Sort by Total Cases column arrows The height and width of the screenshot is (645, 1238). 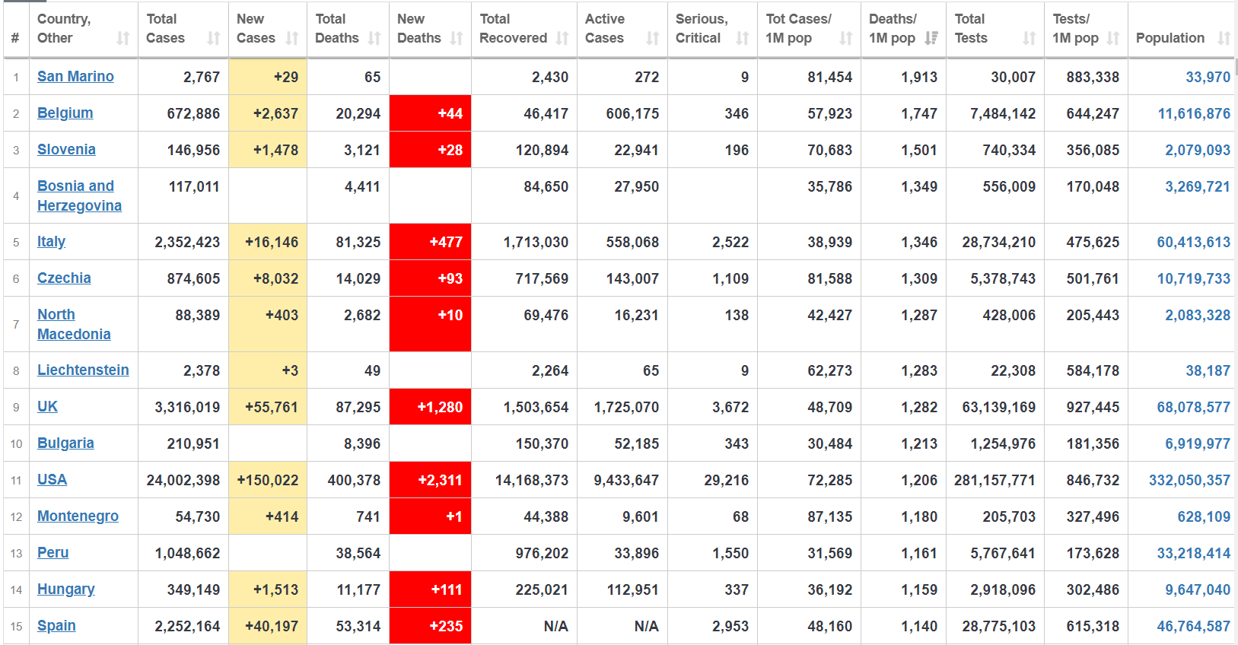(214, 38)
